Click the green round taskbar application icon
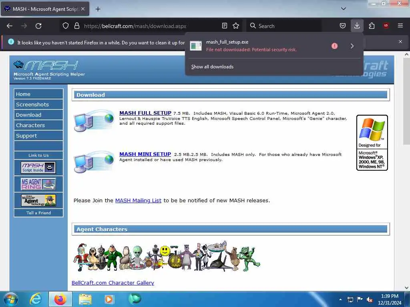Viewport: 410px width, 307px height. coord(135,299)
